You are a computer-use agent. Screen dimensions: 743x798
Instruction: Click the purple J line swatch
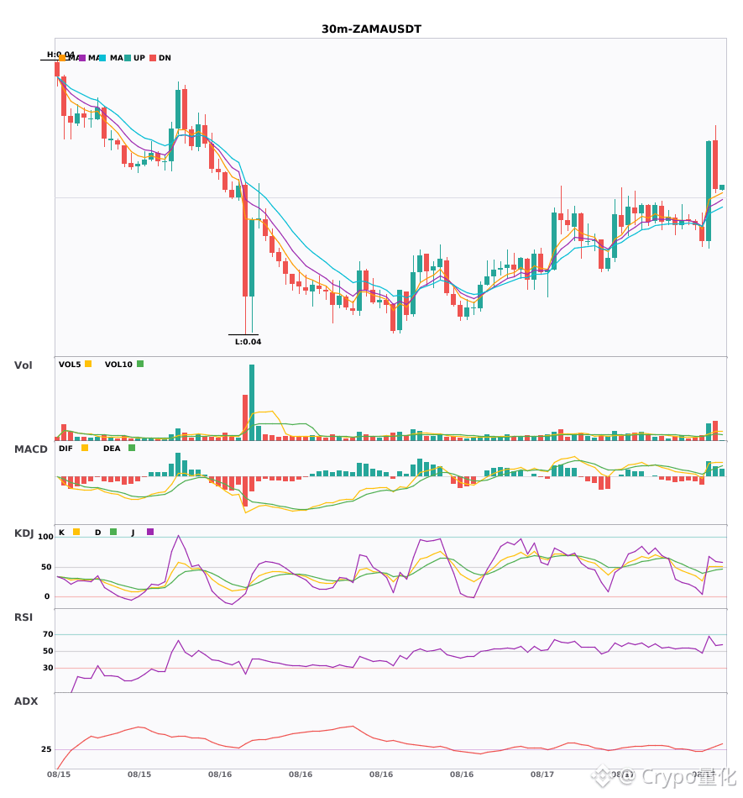[x=150, y=532]
